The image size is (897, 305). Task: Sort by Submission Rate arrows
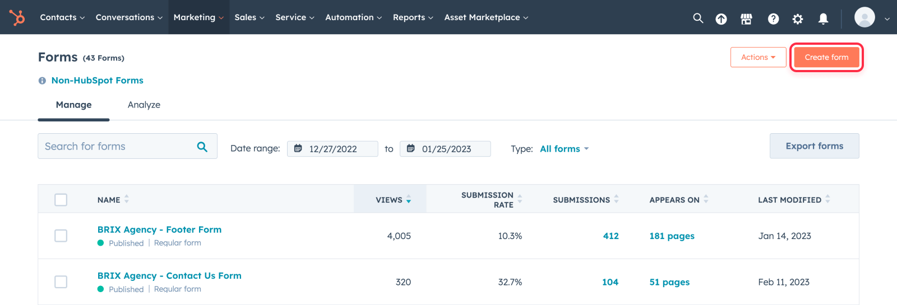pos(520,199)
